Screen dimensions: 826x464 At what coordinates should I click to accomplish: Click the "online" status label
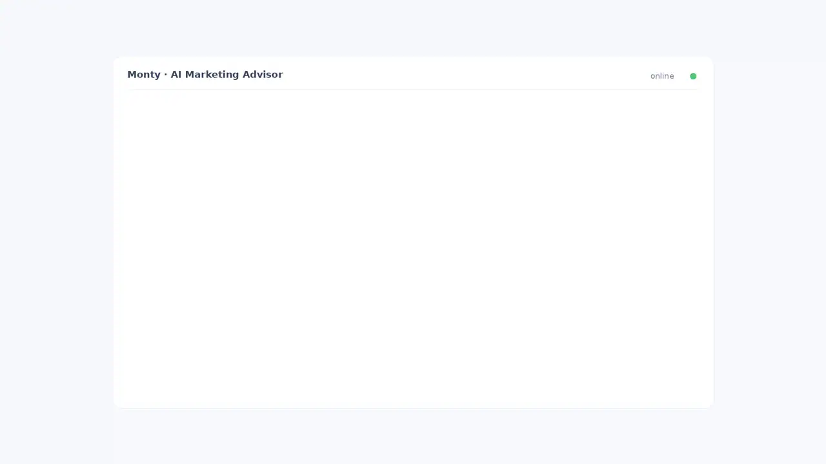(x=662, y=76)
